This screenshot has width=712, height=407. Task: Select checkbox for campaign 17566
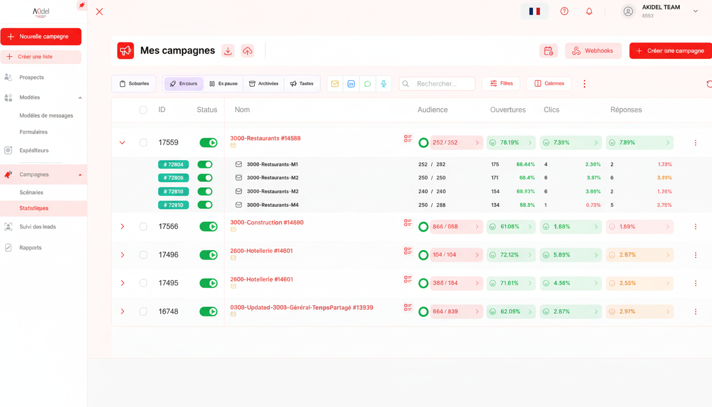[x=143, y=226]
